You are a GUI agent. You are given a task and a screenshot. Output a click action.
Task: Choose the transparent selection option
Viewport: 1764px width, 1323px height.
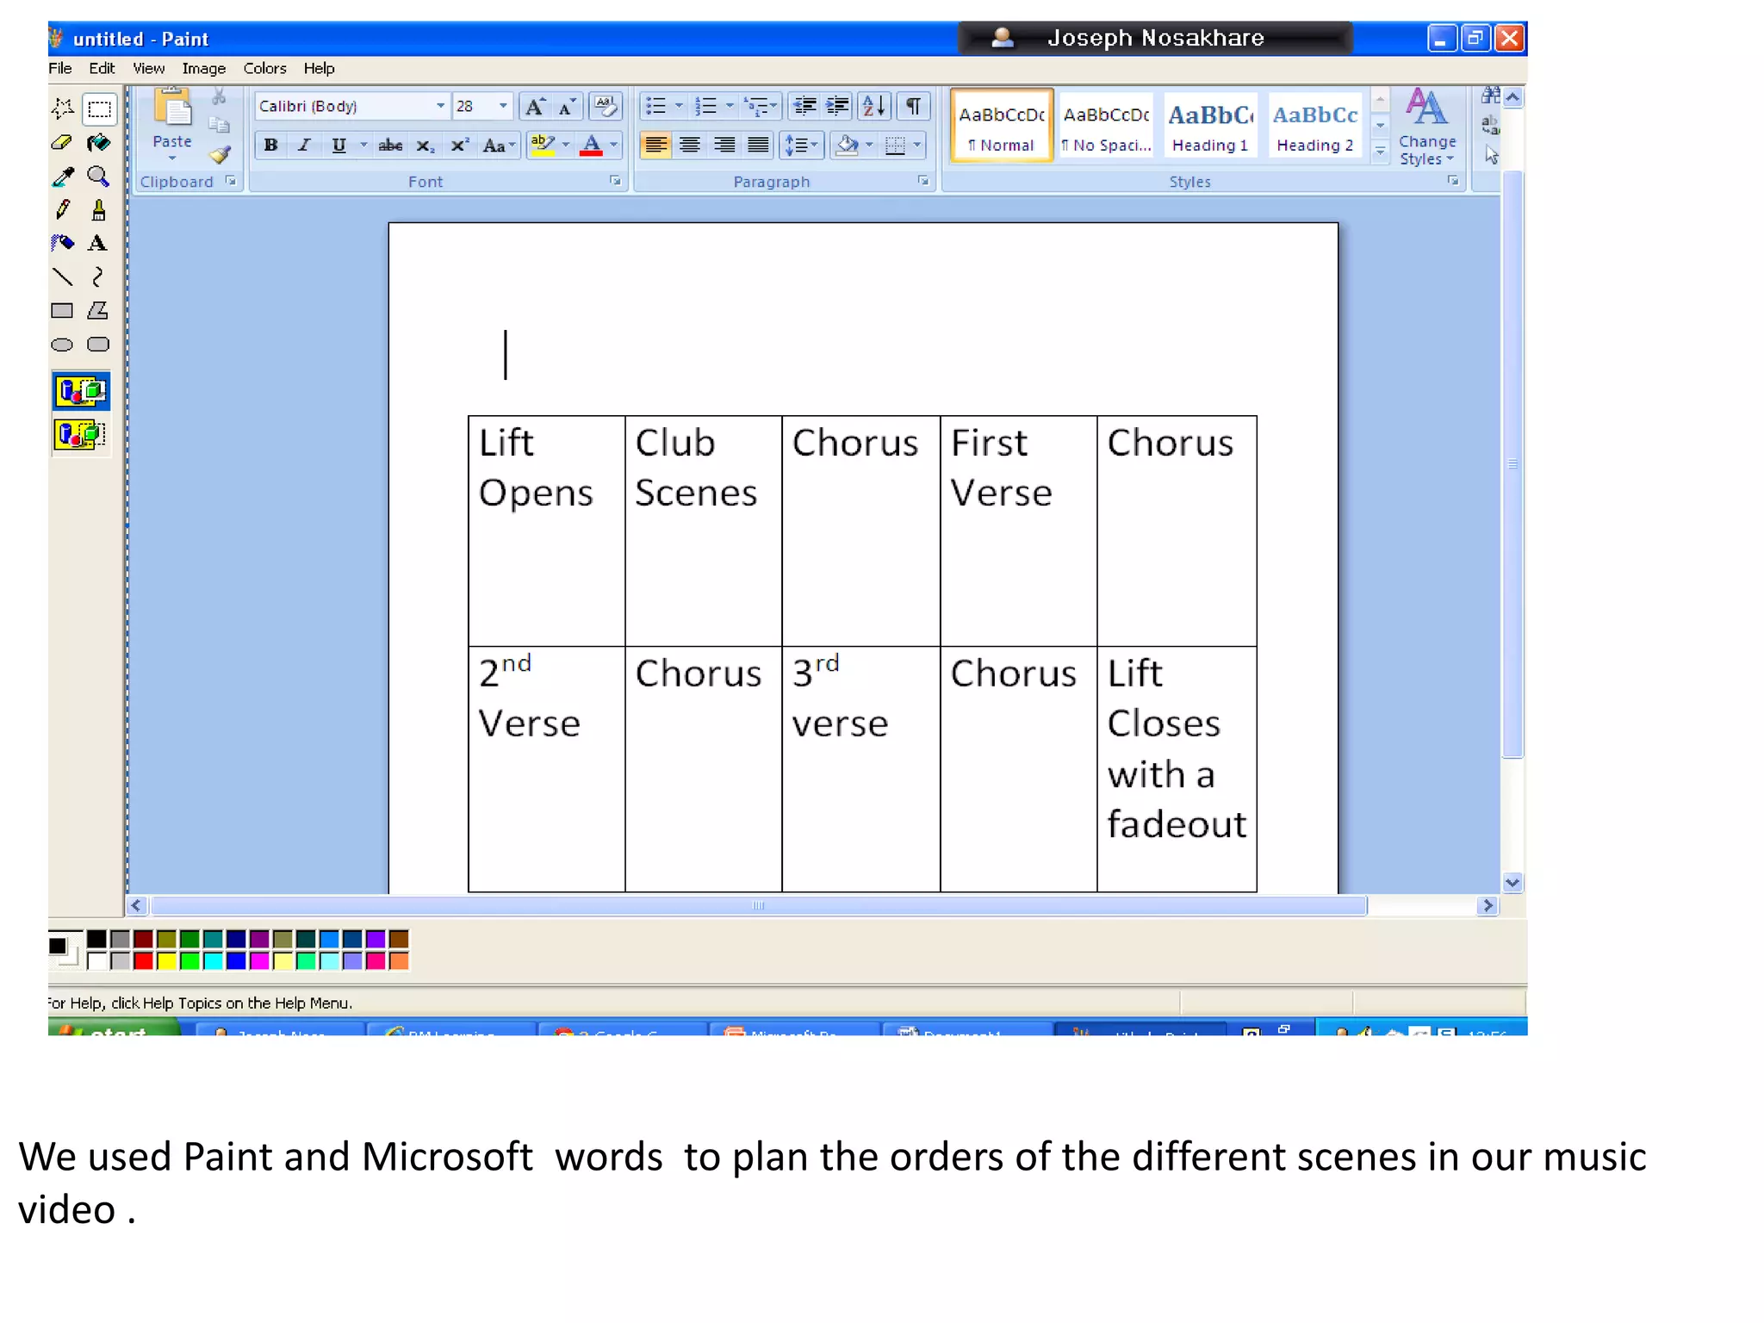coord(81,434)
